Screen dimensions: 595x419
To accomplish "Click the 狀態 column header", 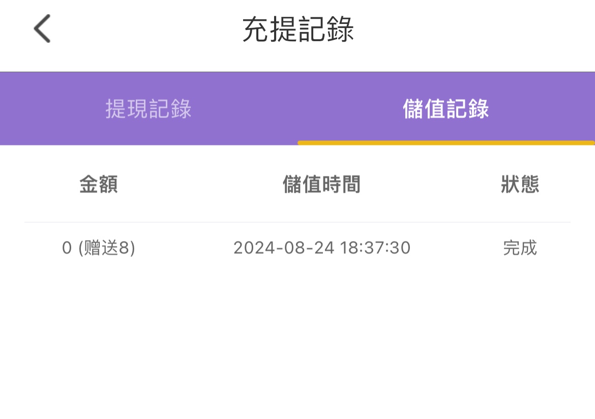I will pos(520,184).
